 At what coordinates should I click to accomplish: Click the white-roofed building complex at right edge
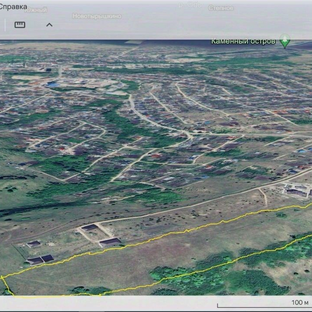click(x=298, y=190)
